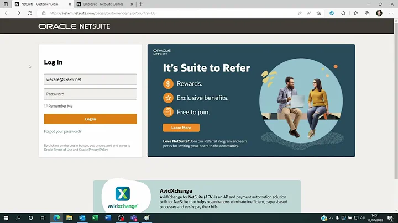Click the star Exclusive benefits icon
This screenshot has width=398, height=223.
tap(168, 98)
